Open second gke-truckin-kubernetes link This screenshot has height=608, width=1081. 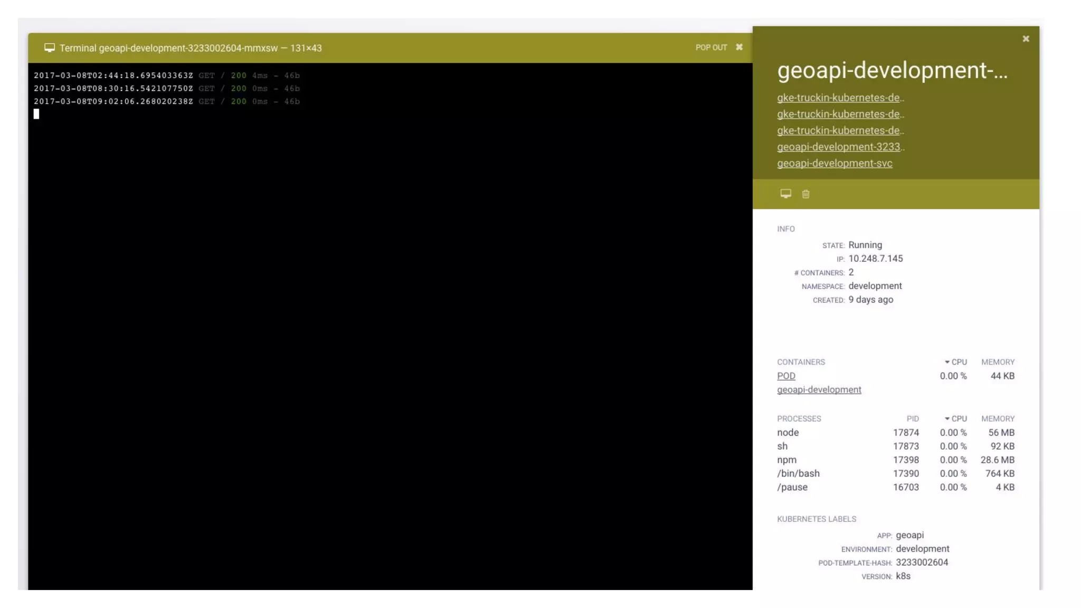(839, 114)
